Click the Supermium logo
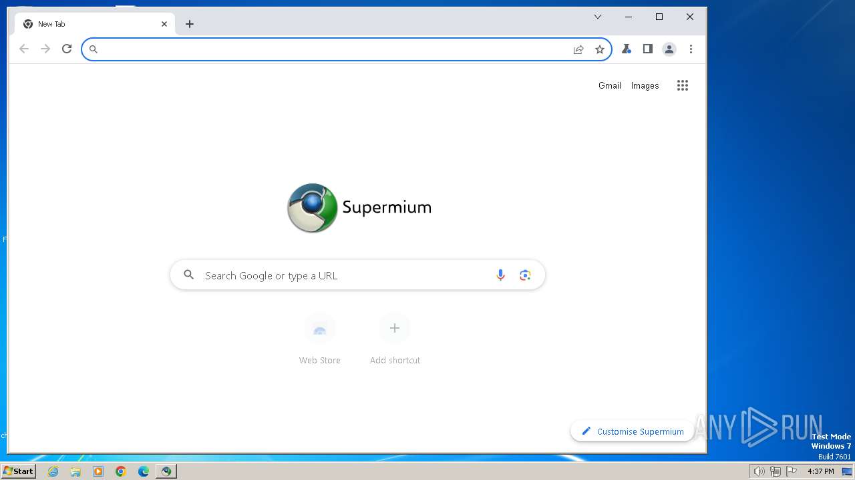 [x=359, y=207]
